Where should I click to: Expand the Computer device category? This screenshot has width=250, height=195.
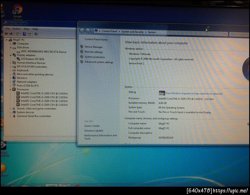[x=10, y=43]
